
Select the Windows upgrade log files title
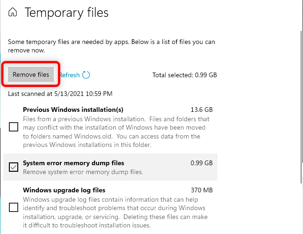tap(64, 190)
